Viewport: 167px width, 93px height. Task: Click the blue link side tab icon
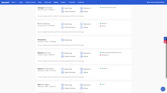pyautogui.click(x=165, y=39)
